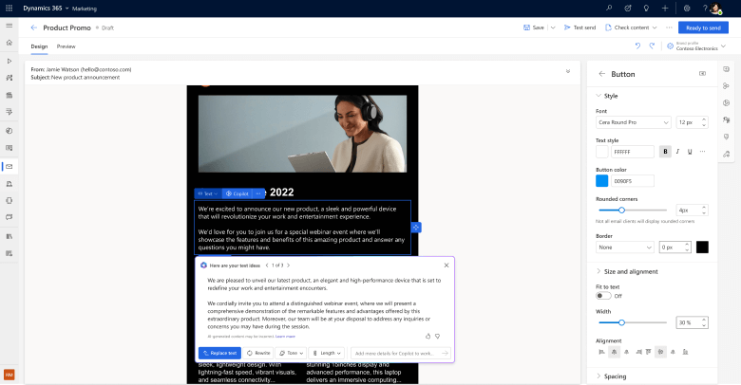Click the thumbs up icon on Copilot suggestion

[428, 336]
